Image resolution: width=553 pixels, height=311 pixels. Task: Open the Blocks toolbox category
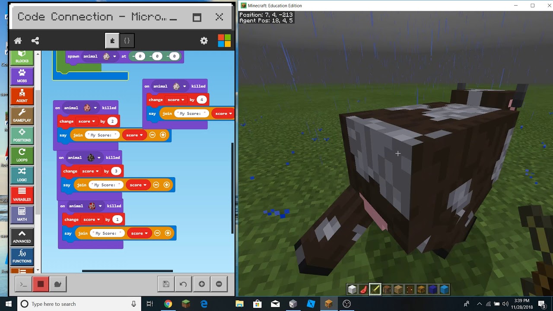point(22,57)
